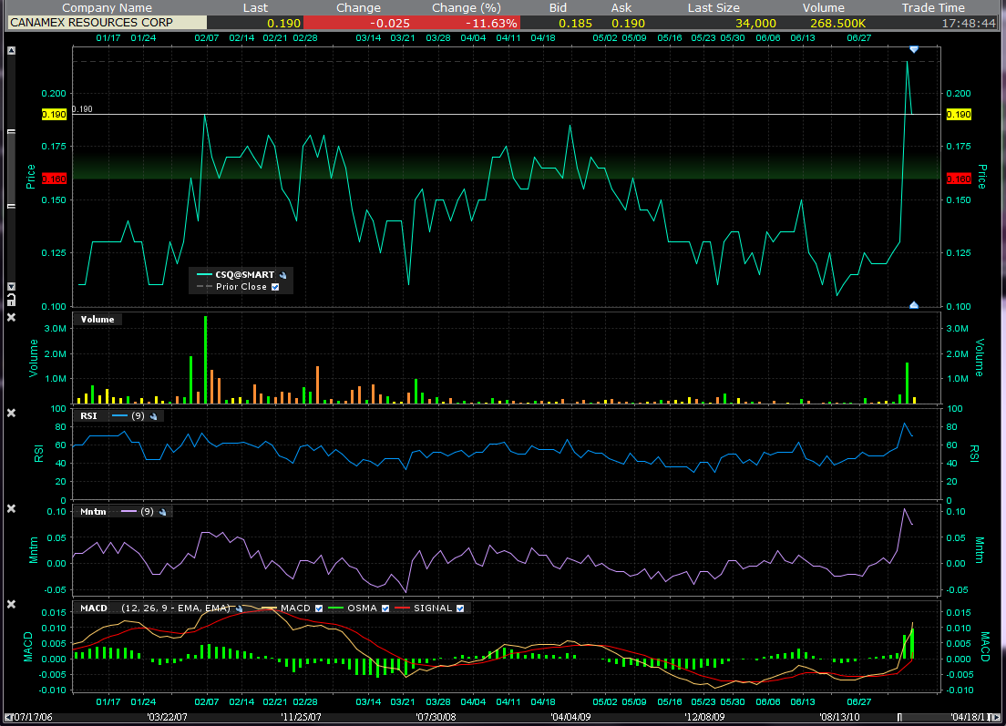Hide the SIGNAL line checkbox
Image resolution: width=1006 pixels, height=726 pixels.
[x=459, y=608]
